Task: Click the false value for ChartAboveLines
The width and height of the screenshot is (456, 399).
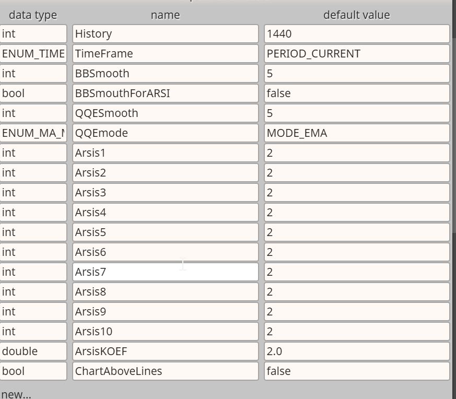Action: (x=357, y=371)
